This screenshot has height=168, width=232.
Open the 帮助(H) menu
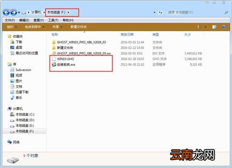[x=68, y=20]
